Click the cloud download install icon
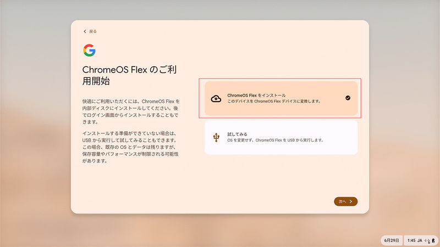 216,99
